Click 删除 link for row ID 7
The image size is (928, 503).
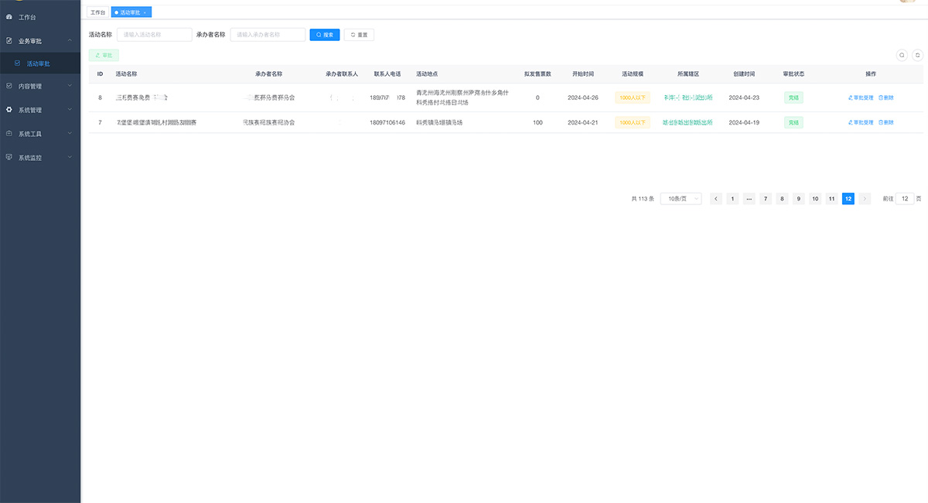(886, 122)
